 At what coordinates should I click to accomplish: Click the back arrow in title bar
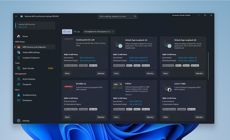[16, 16]
